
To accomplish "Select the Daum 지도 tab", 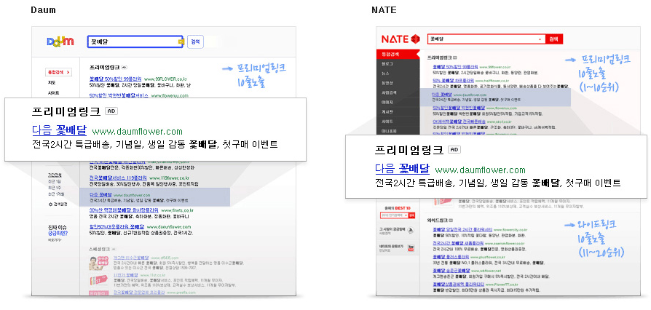I will [52, 82].
